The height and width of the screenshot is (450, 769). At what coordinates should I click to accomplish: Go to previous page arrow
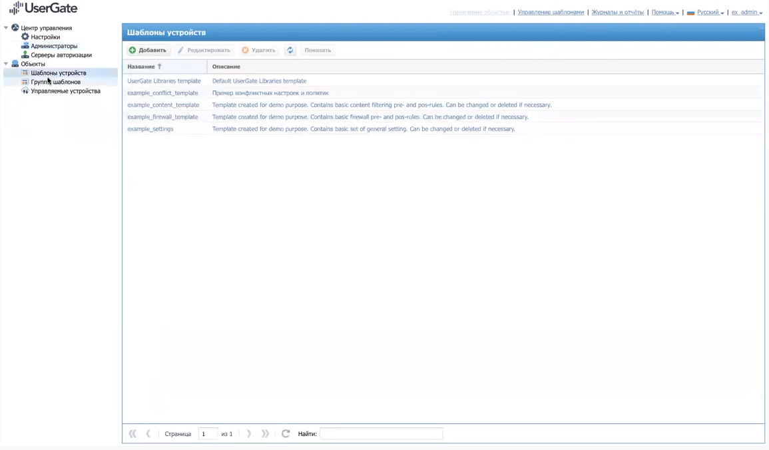pos(148,433)
